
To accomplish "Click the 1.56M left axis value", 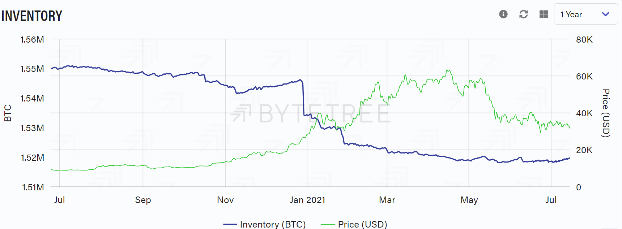I will pos(32,39).
